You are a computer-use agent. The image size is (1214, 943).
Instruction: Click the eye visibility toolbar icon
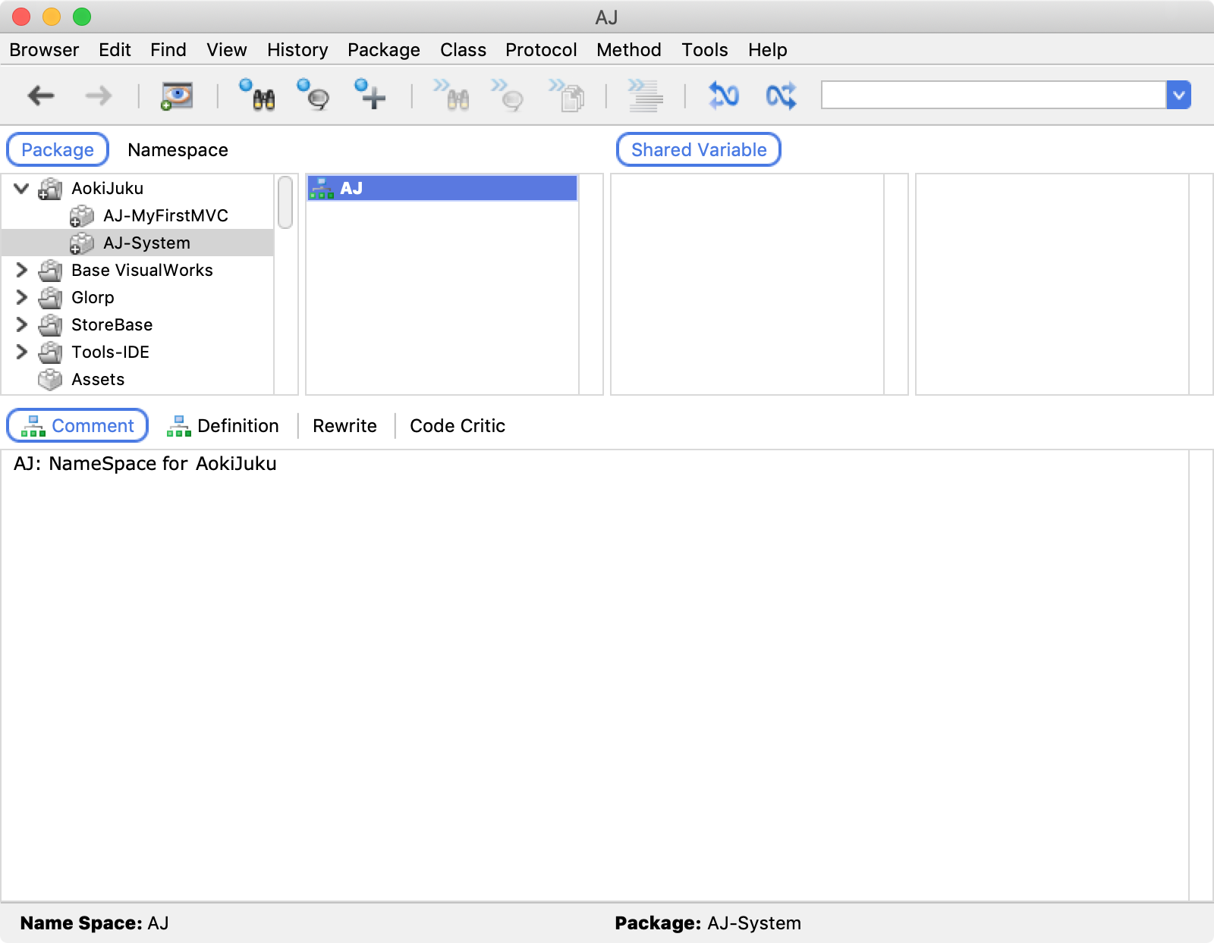click(177, 96)
